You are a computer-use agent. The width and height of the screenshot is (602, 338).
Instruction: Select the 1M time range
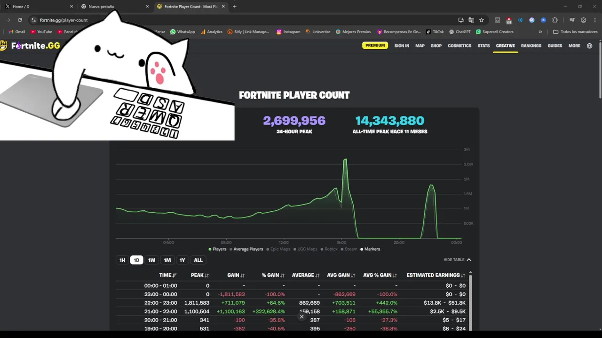(x=167, y=260)
